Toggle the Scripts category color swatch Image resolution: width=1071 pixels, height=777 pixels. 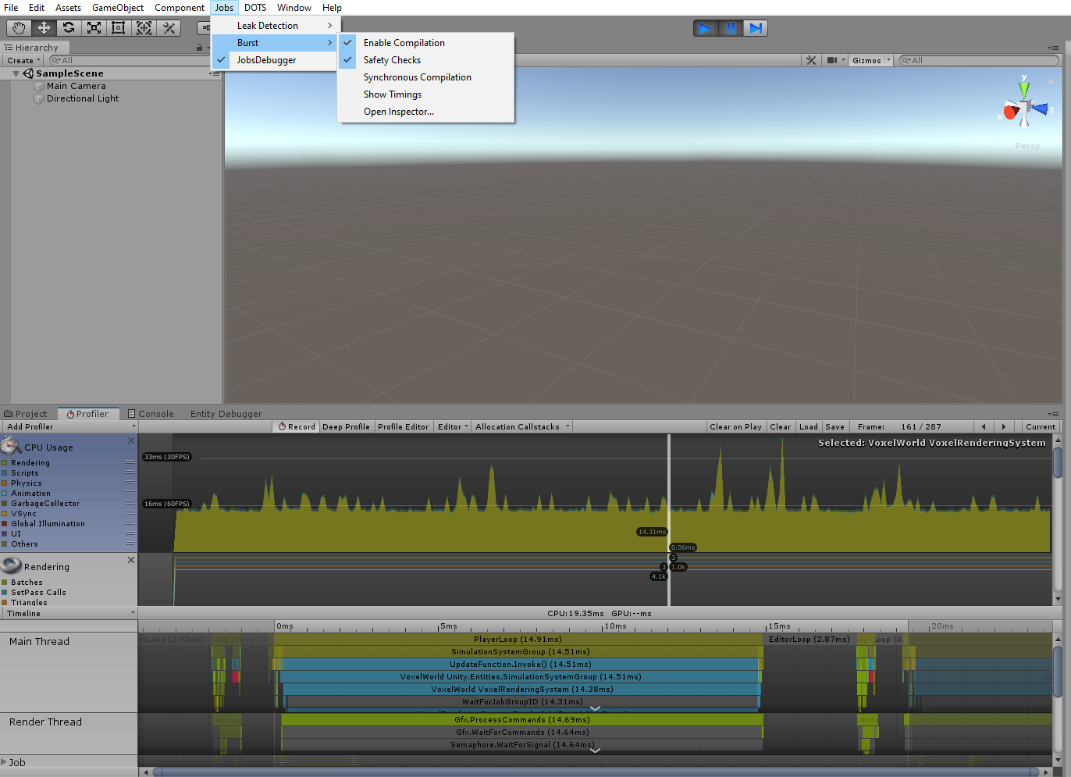[5, 473]
